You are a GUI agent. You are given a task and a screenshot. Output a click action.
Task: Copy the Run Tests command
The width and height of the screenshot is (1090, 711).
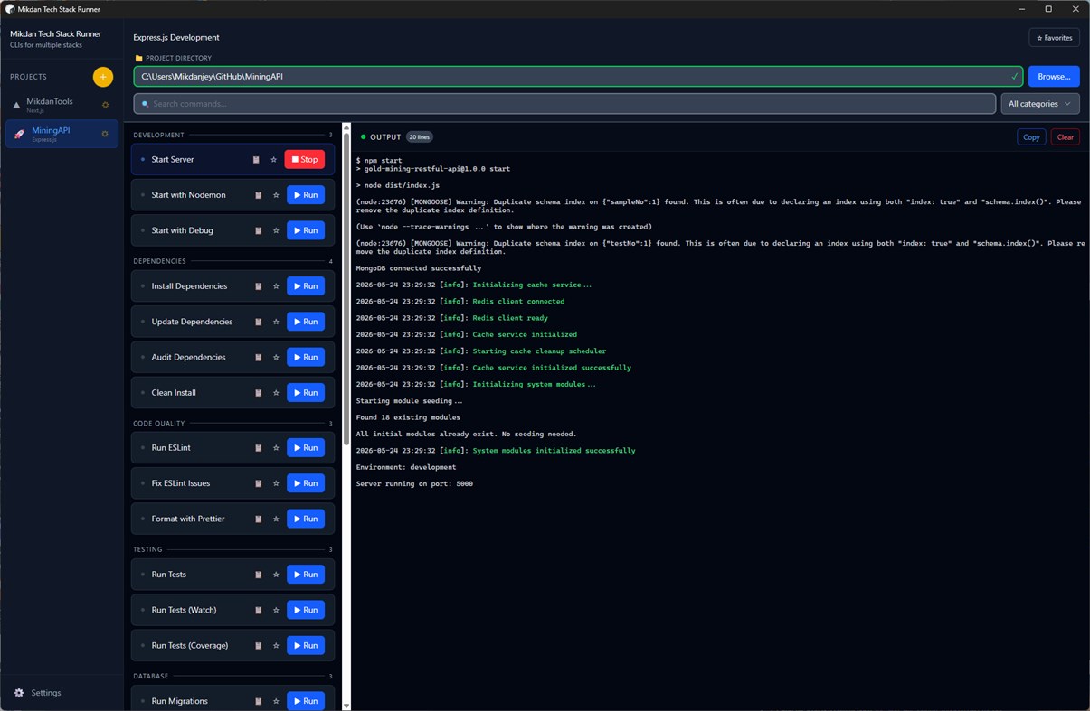[x=258, y=575]
